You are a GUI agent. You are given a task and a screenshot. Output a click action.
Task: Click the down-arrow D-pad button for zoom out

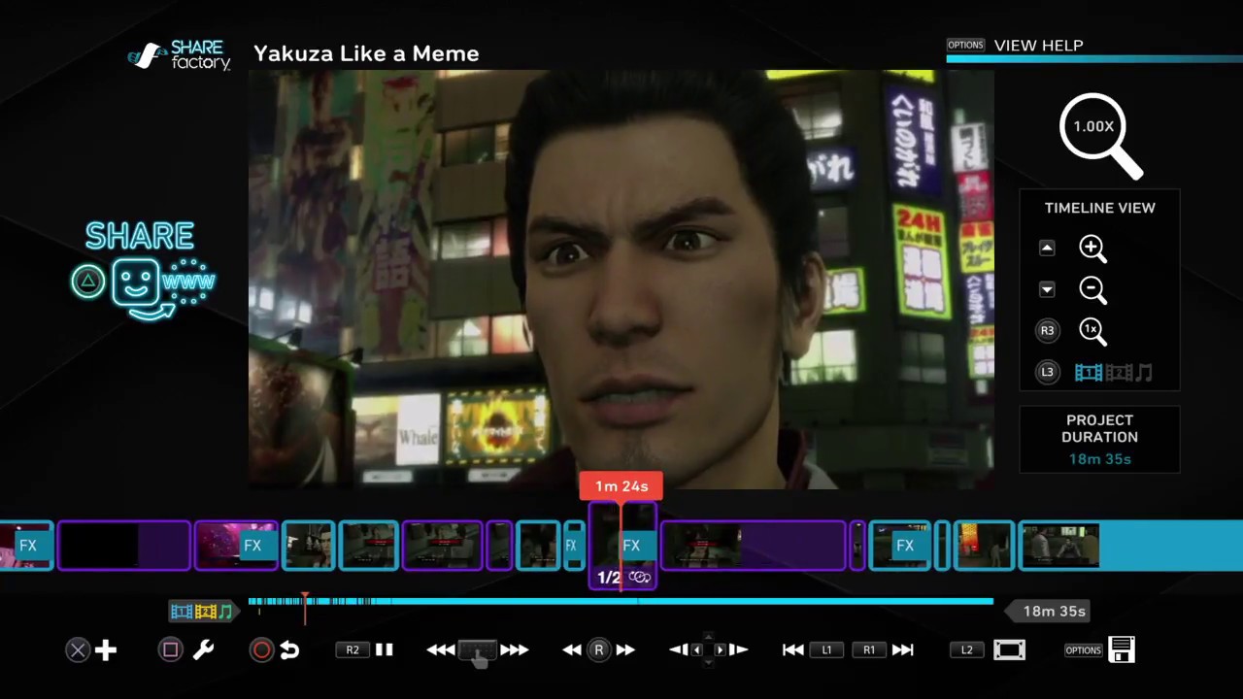pos(1047,289)
